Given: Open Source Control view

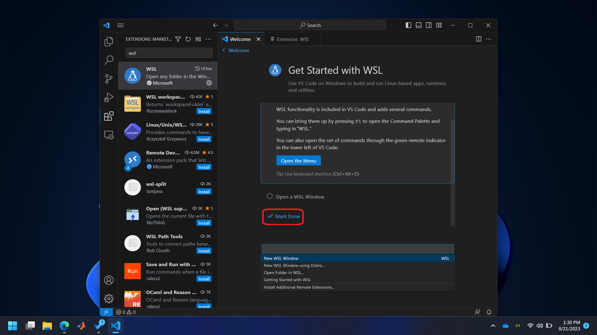Looking at the screenshot, I should [x=109, y=78].
